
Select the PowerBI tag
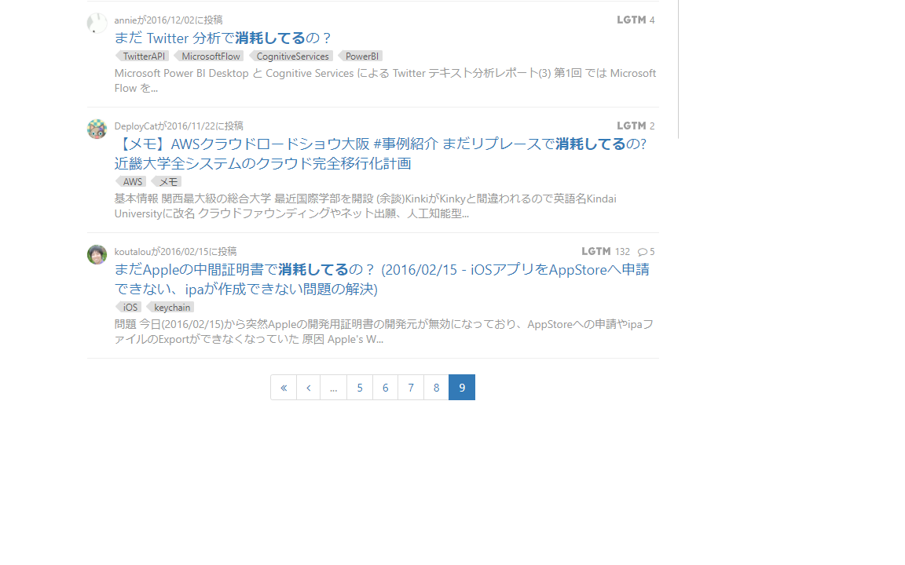(x=360, y=56)
